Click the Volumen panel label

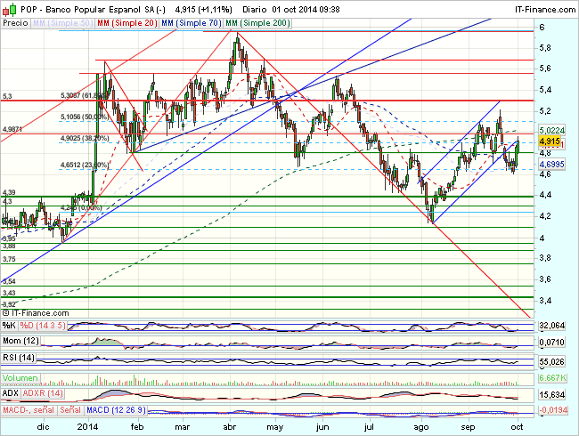click(20, 378)
